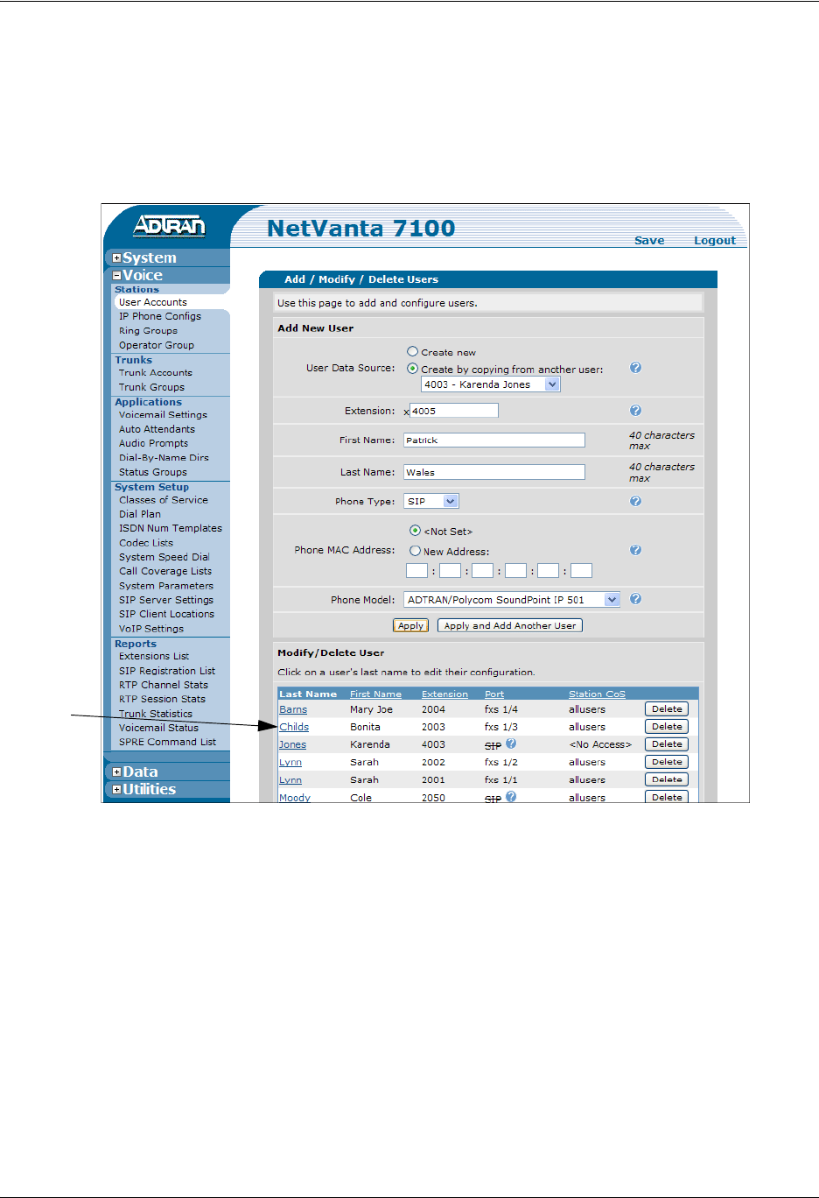The height and width of the screenshot is (1198, 819).
Task: Select Create by copying from another user
Action: pyautogui.click(x=413, y=369)
